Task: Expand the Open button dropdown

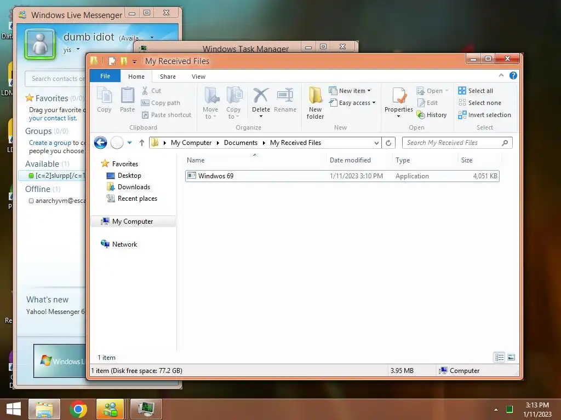Action: click(447, 91)
